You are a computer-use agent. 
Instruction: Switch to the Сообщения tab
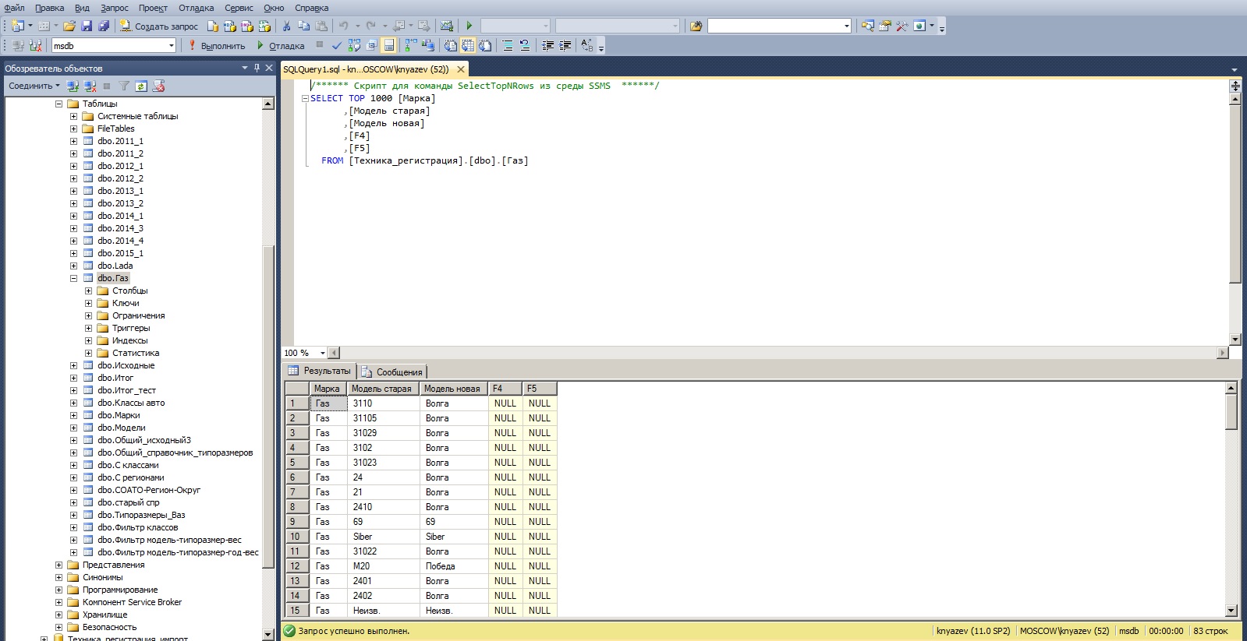(392, 372)
